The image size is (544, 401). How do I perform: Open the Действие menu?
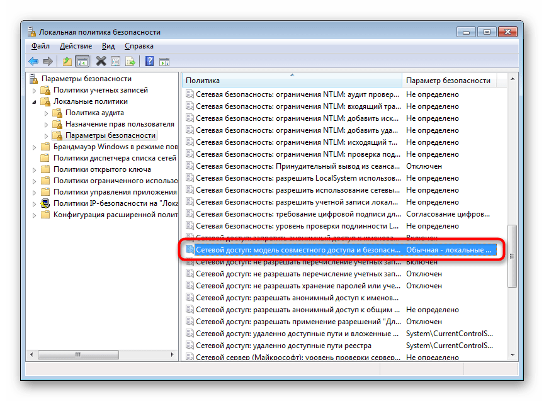(76, 46)
